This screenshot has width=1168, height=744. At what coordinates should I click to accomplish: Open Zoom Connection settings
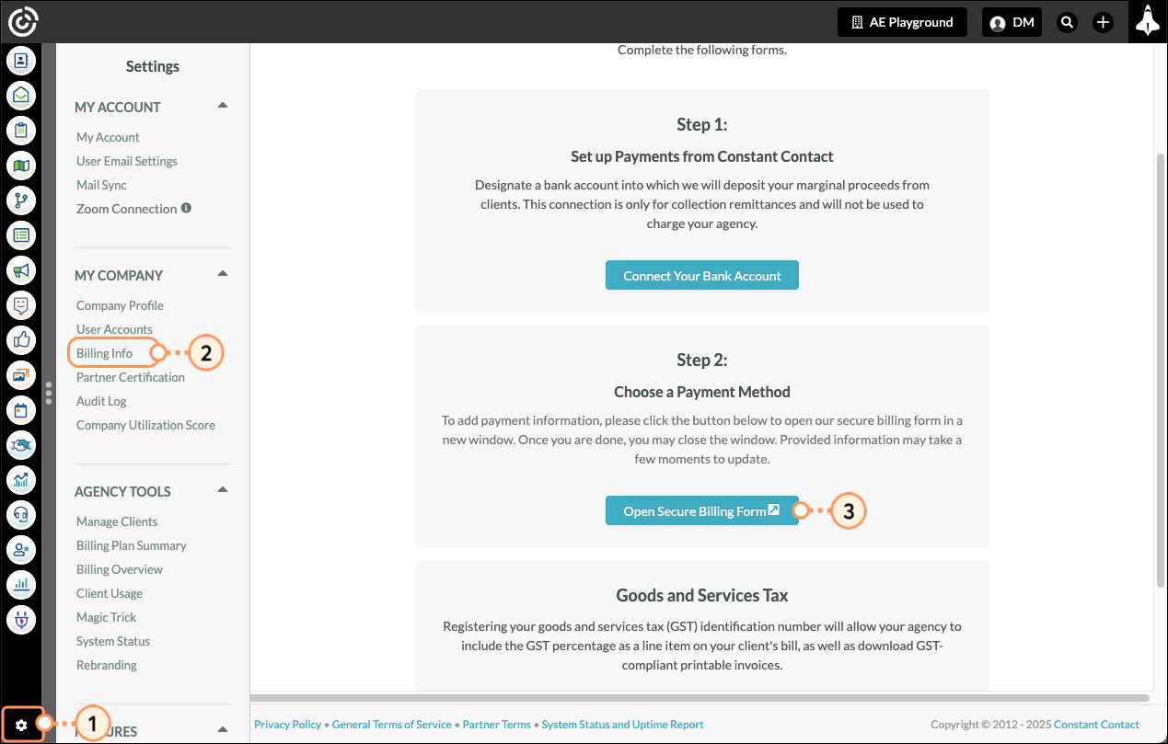coord(126,209)
